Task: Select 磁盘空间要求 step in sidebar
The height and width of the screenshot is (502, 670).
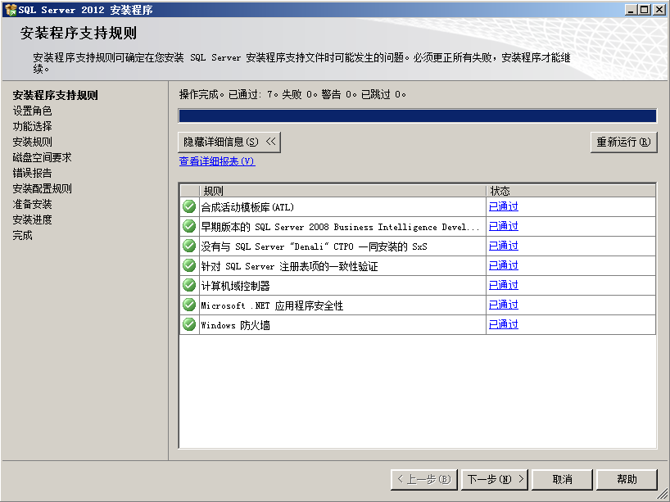Action: [x=42, y=157]
